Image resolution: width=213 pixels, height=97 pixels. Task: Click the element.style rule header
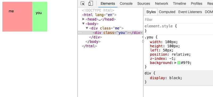coord(161,26)
